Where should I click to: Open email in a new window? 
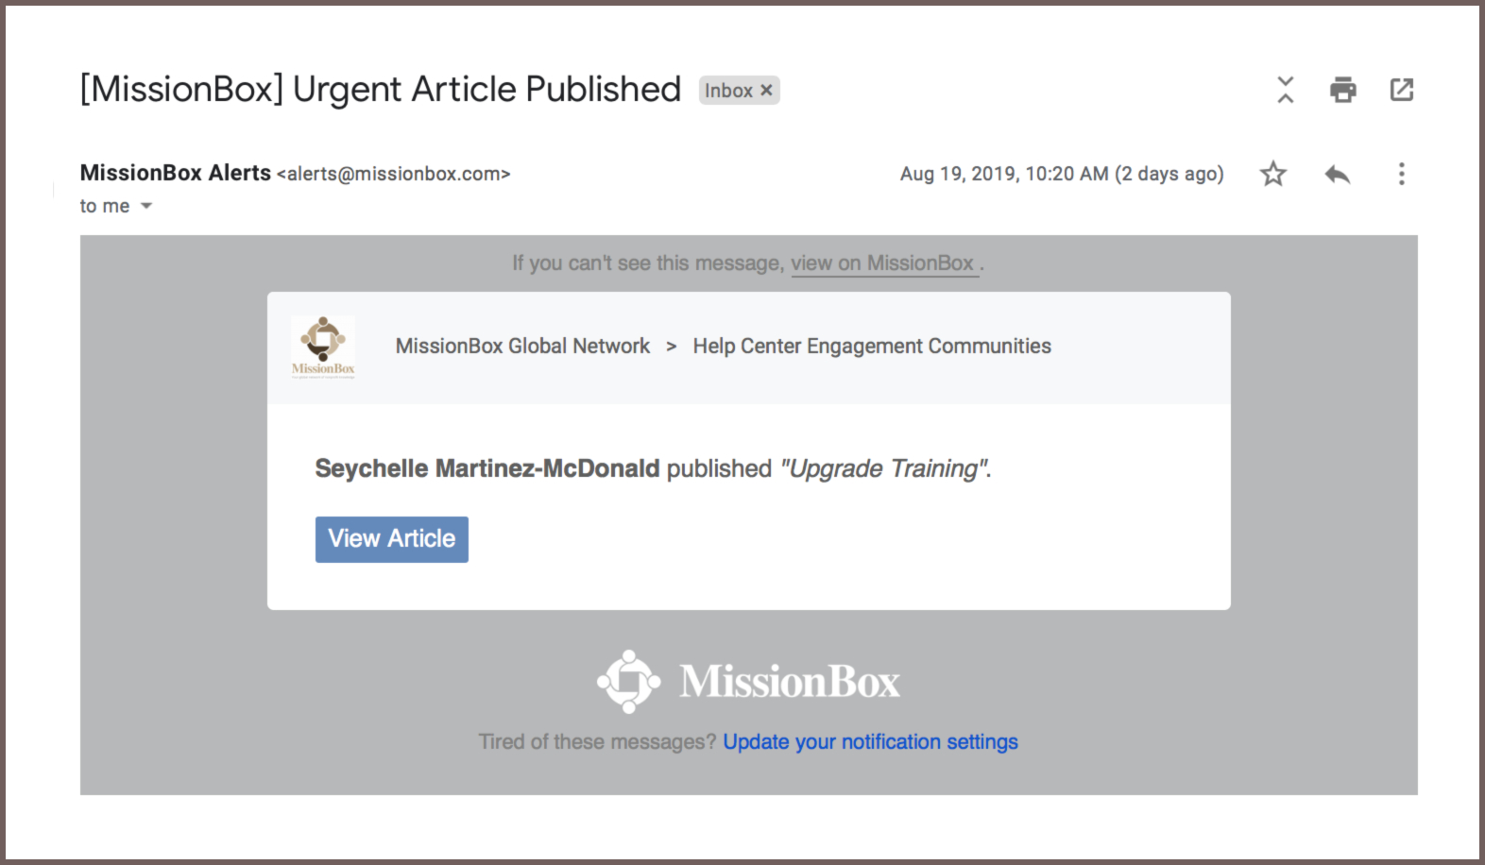pos(1402,90)
